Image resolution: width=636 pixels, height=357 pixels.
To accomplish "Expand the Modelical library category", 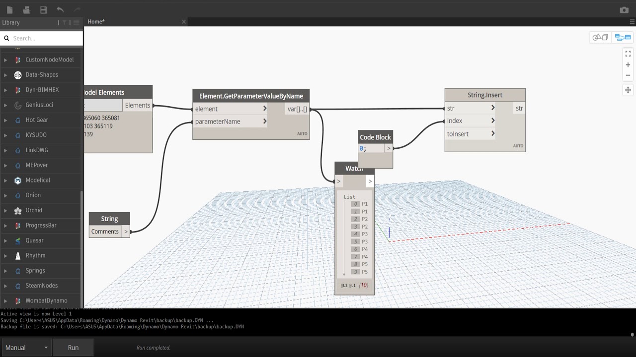I will 5,180.
